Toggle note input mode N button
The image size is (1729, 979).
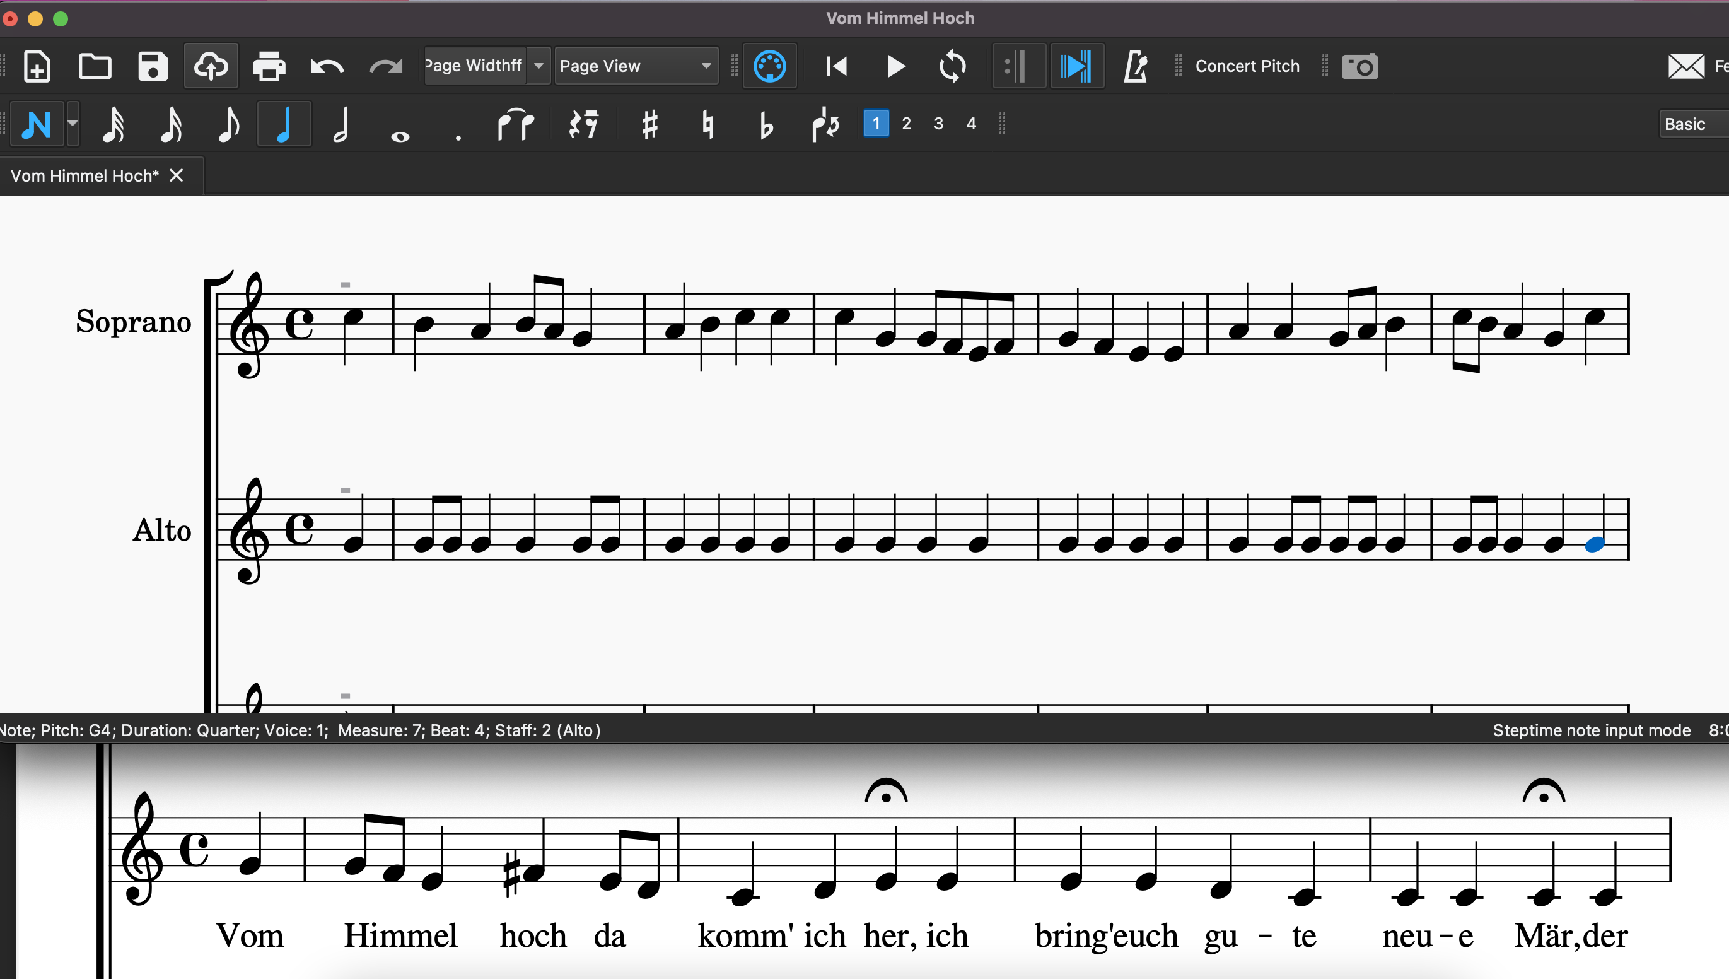point(37,124)
